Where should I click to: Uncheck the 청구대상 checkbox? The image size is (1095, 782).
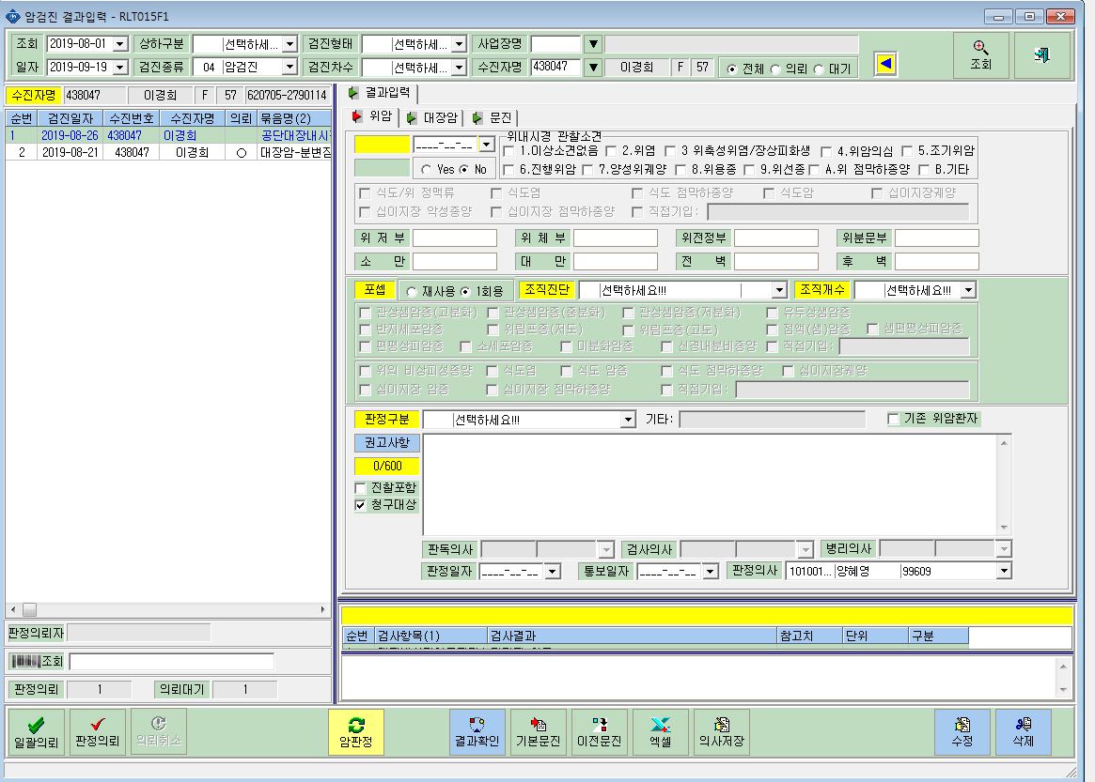tap(360, 505)
